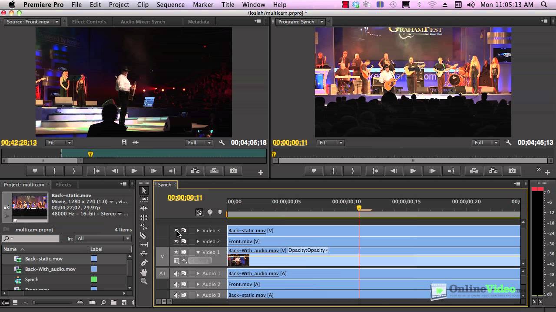Hide Video 2 track with eye icon

[176, 241]
